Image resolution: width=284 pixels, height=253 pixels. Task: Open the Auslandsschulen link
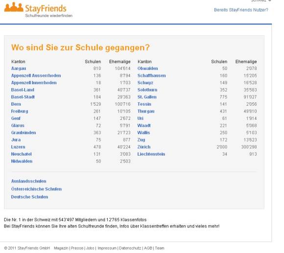[28, 182]
